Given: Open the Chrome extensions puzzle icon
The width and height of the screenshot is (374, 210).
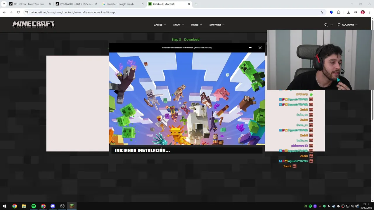Looking at the screenshot, I should 339,12.
